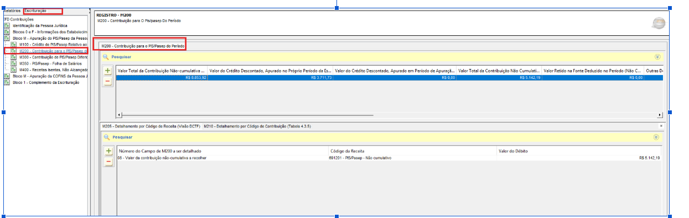The height and width of the screenshot is (218, 689).
Task: Delete a row in the M205 detail table
Action: 108,162
